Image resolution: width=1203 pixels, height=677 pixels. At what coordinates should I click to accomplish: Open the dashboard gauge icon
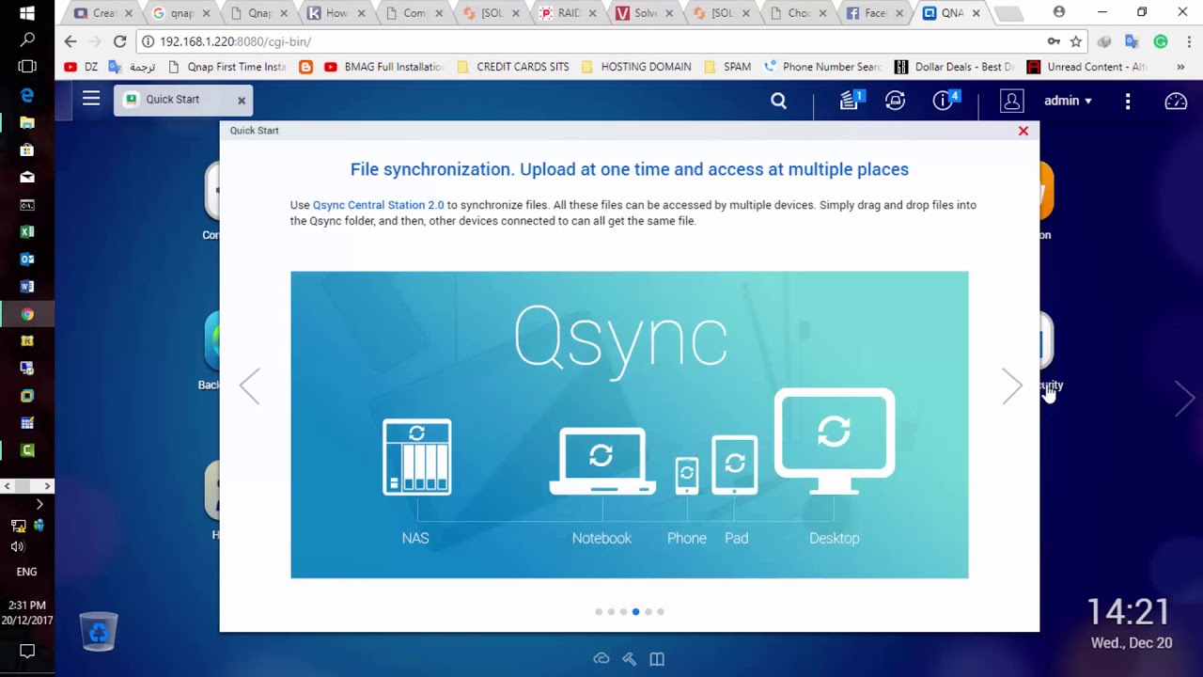[1176, 101]
